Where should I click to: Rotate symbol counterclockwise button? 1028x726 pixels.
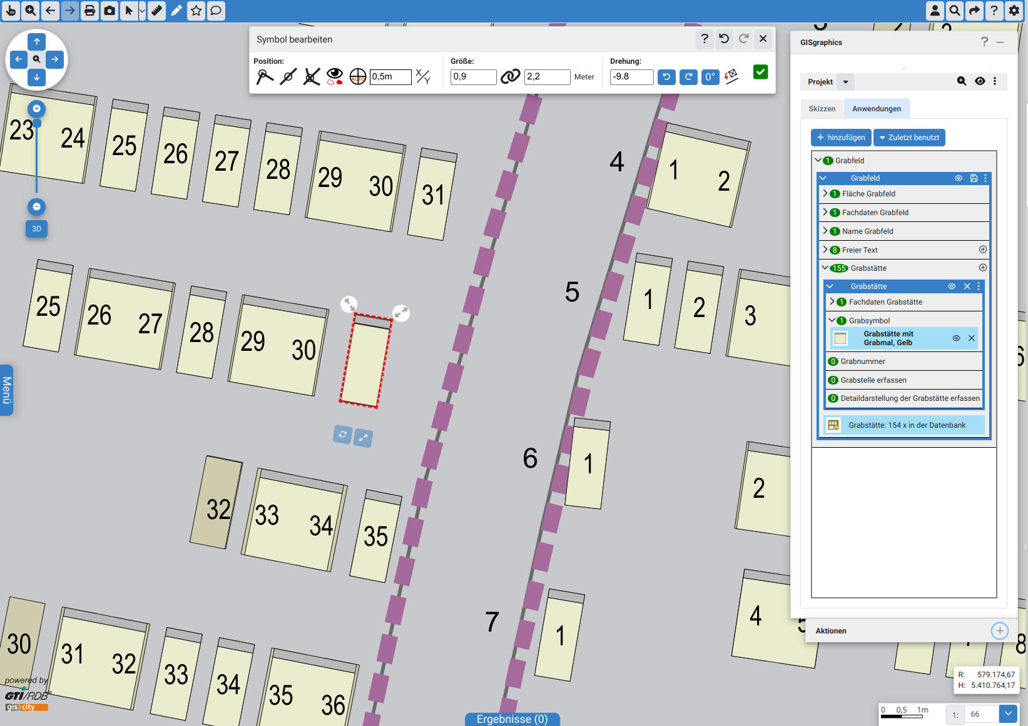tap(666, 76)
